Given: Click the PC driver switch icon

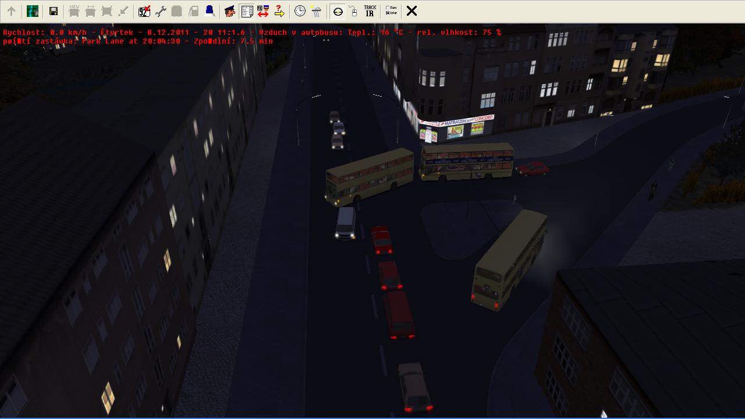Looking at the screenshot, I should [x=263, y=11].
